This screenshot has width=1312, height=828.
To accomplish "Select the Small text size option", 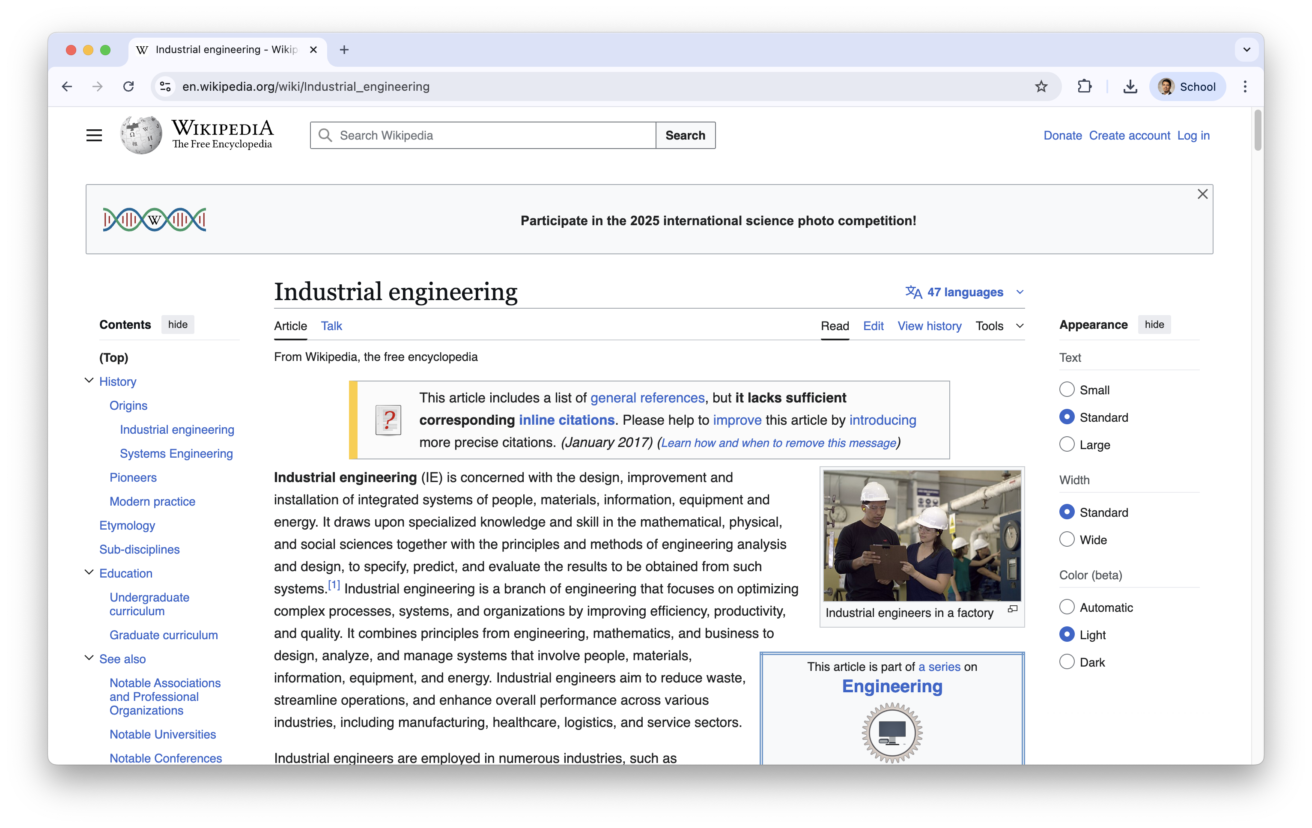I will tap(1066, 390).
